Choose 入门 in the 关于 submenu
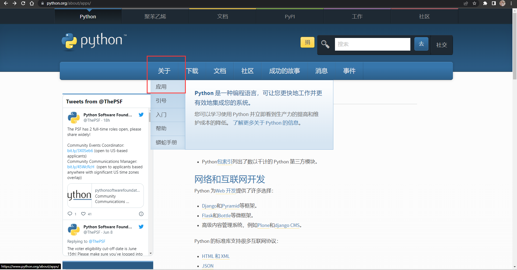517x270 pixels. coord(168,115)
